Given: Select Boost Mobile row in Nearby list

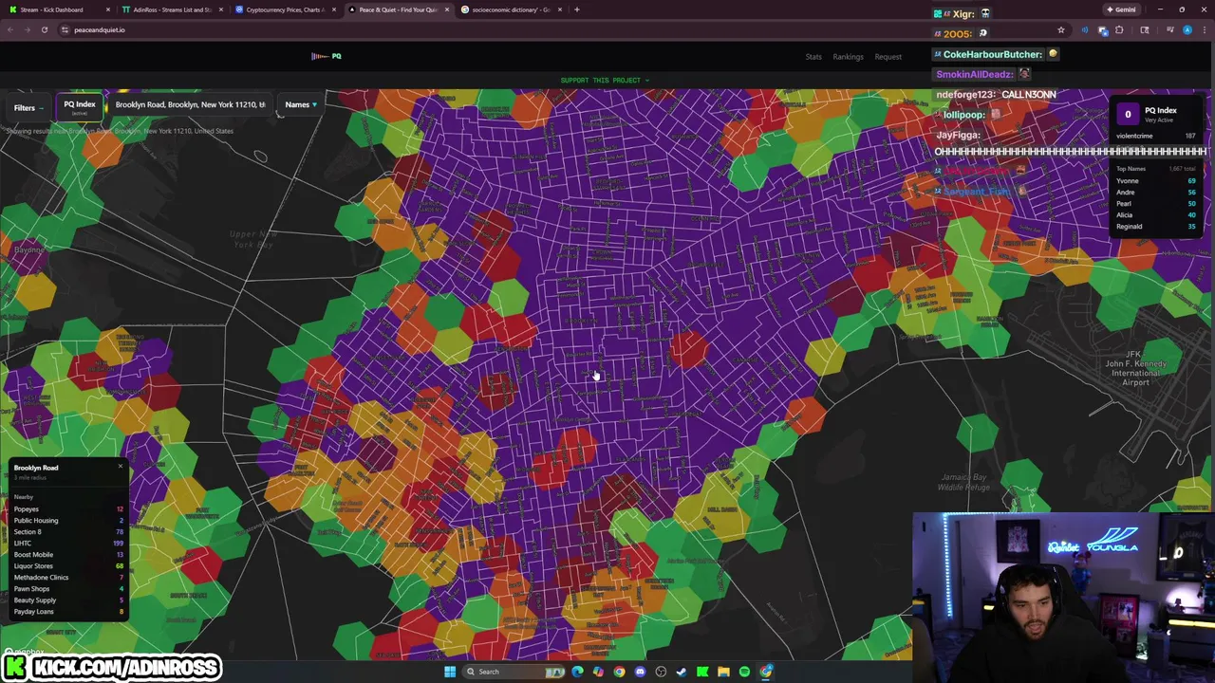Looking at the screenshot, I should tap(68, 555).
